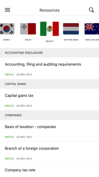Open the Capital gains tax article

[x=49, y=100]
